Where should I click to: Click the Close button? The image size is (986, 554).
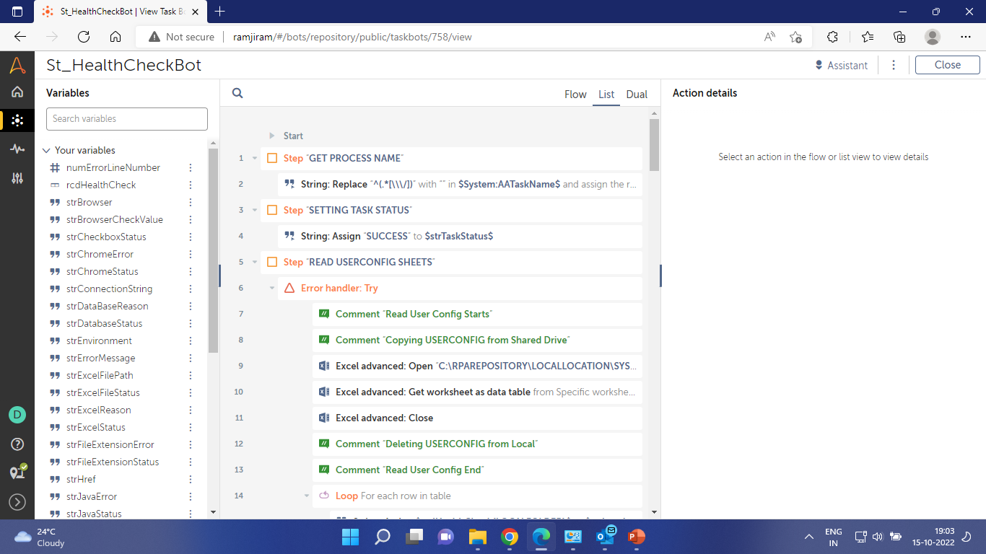coord(947,65)
